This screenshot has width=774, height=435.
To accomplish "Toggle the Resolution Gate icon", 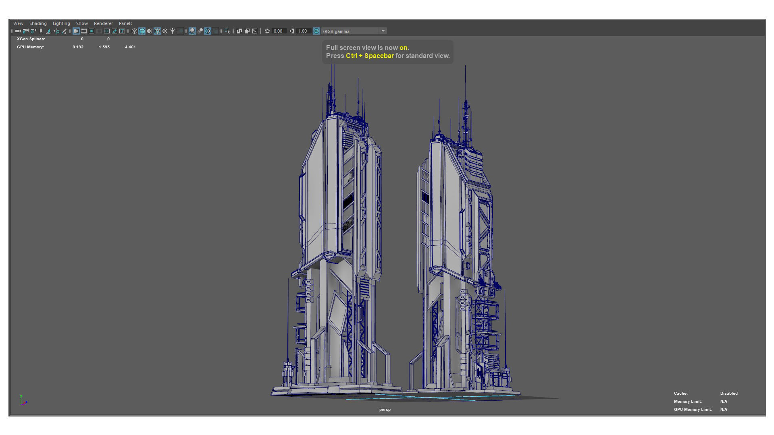I will tap(92, 31).
